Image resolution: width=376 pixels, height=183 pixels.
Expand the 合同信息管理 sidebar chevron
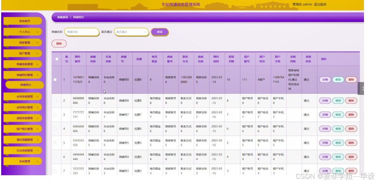click(x=37, y=96)
